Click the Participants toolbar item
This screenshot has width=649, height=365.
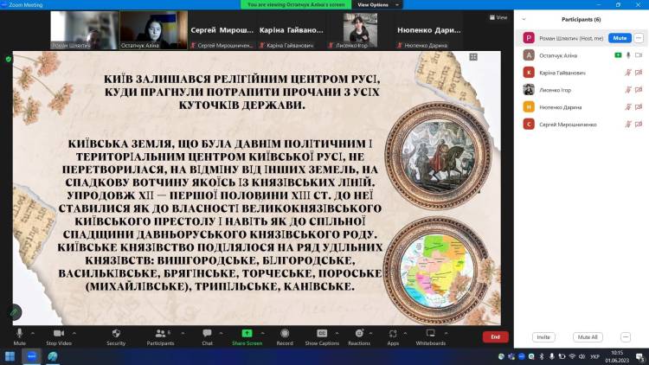(x=160, y=334)
